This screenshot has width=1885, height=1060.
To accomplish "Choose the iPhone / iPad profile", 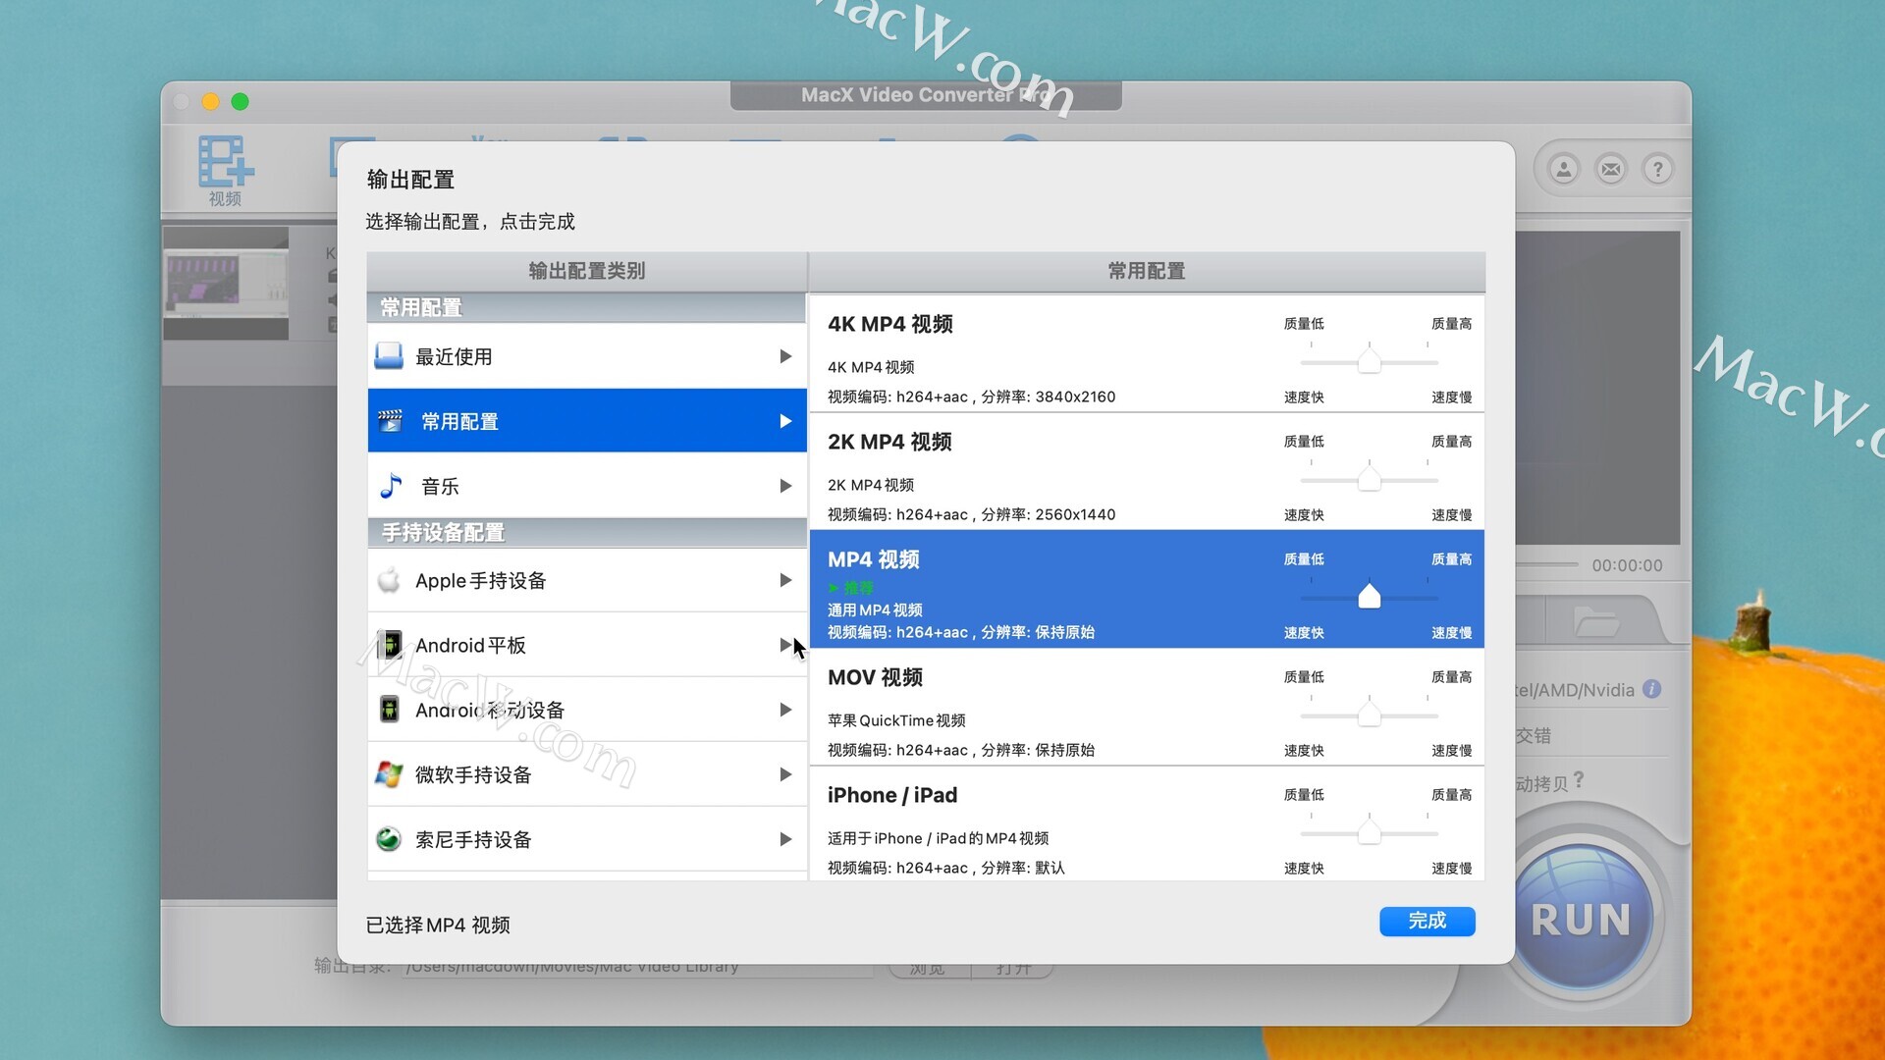I will 1147,824.
